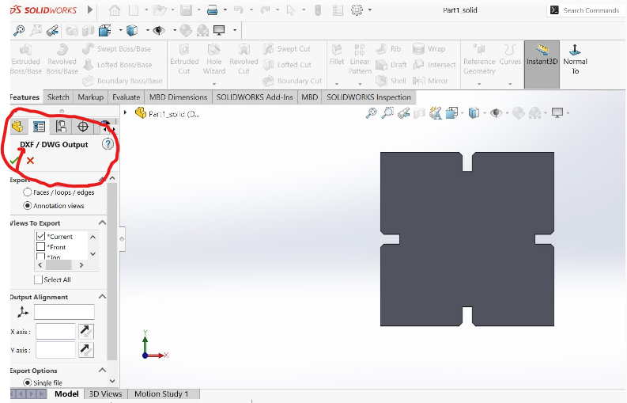Click the Display Style cube icon in the viewport toolbar
The image size is (627, 403).
click(474, 113)
